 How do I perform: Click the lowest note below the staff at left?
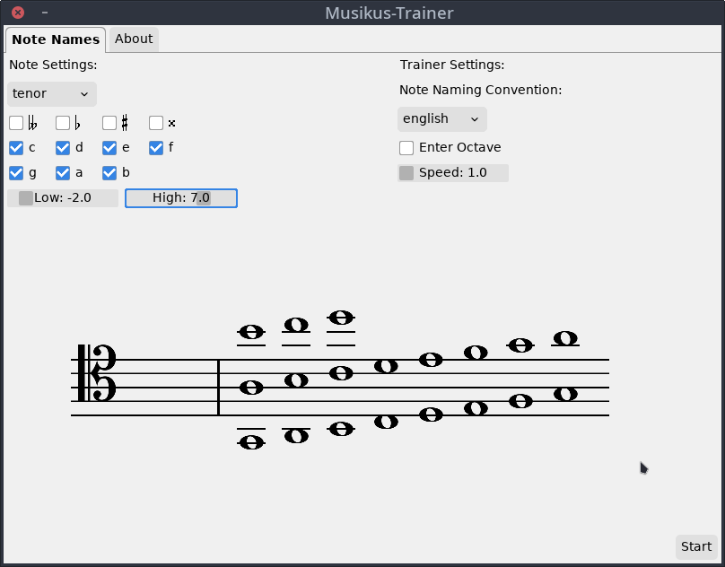[x=251, y=442]
